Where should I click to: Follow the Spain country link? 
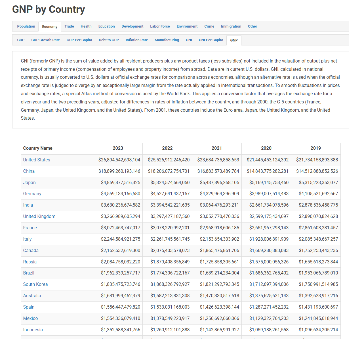(x=29, y=307)
